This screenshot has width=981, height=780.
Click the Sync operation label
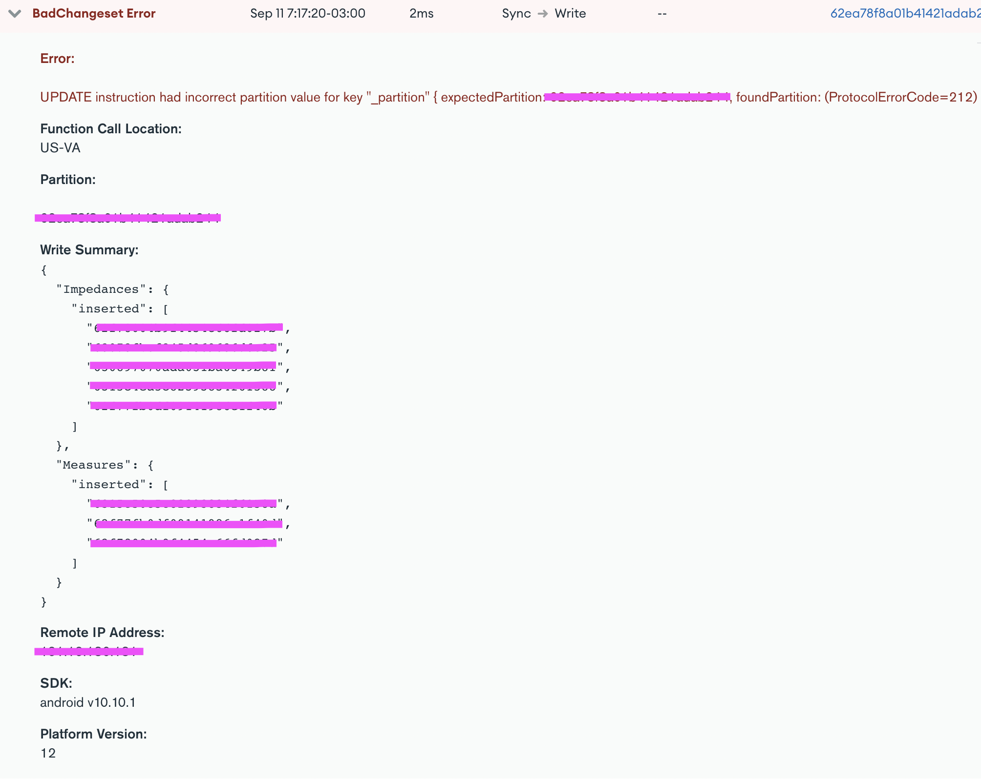pos(515,13)
